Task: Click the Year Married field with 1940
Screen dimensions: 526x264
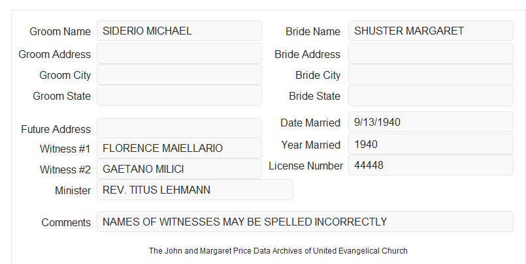Action: tap(431, 144)
